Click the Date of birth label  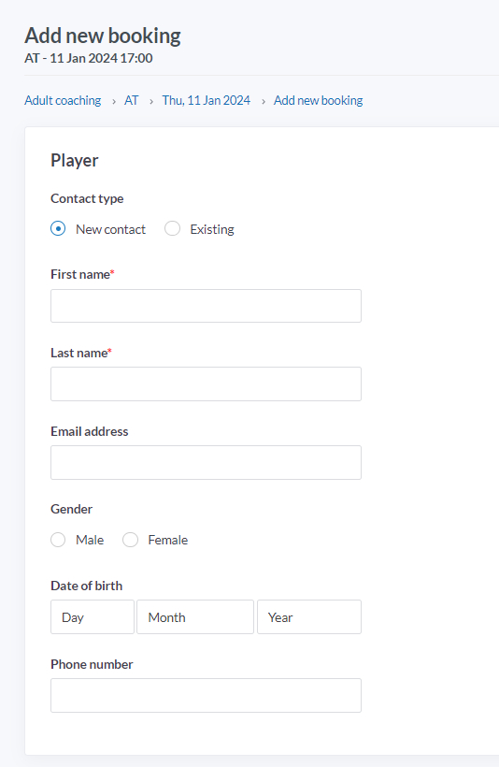point(87,586)
